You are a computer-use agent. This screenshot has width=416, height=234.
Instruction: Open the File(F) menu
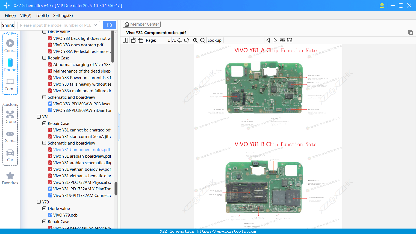pos(10,16)
